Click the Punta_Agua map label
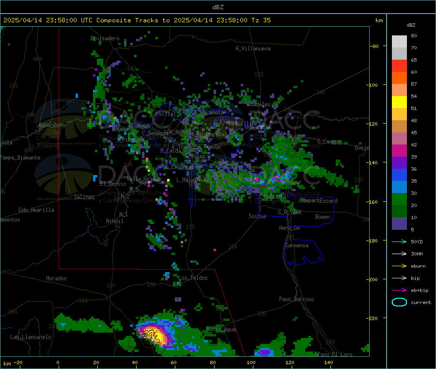 pyautogui.click(x=221, y=329)
